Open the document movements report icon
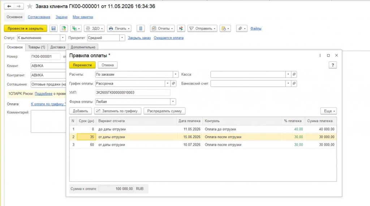The image size is (370, 206). (141, 28)
